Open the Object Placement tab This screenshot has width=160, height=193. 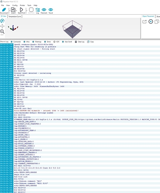(148, 16)
